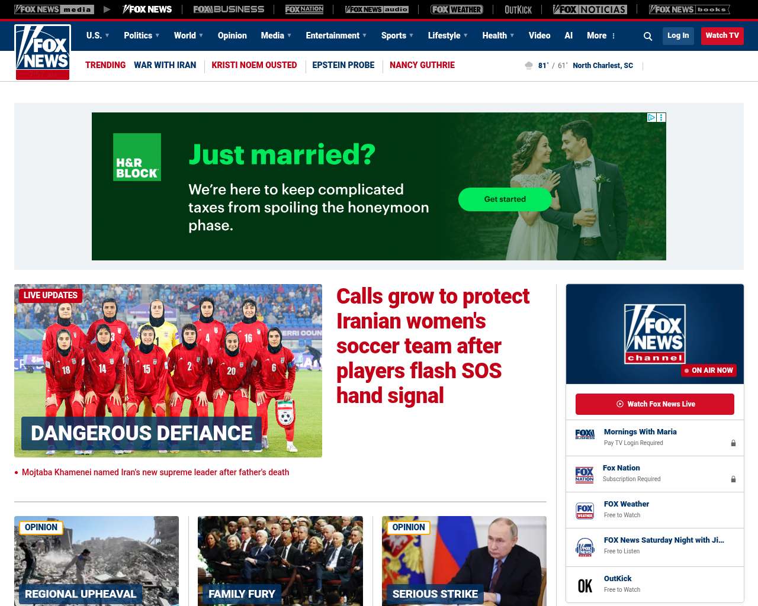Click the AdChoices icon on the ad
The height and width of the screenshot is (606, 758).
click(x=651, y=117)
